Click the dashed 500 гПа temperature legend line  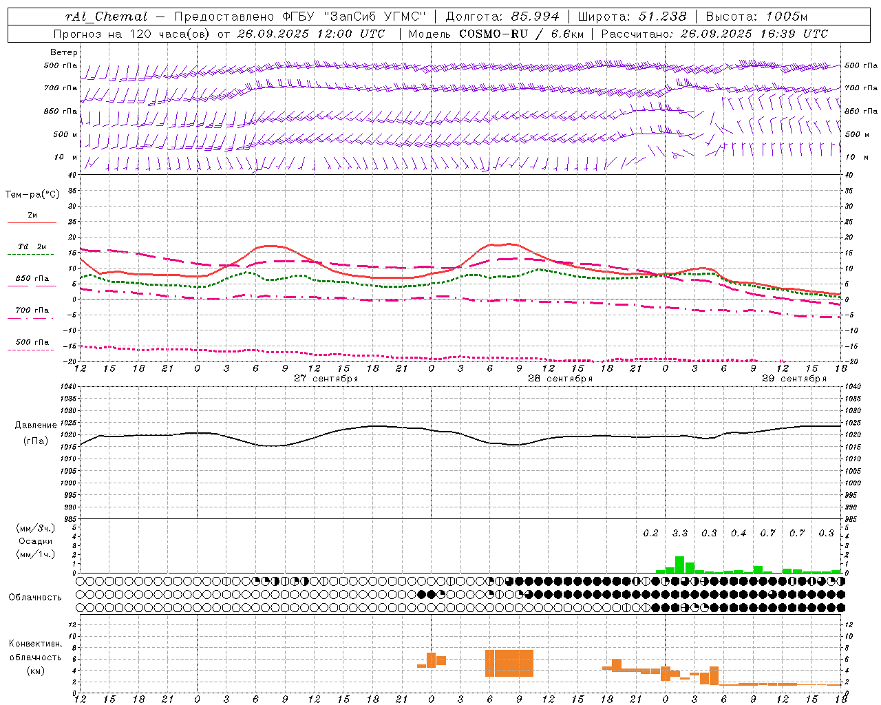point(31,350)
